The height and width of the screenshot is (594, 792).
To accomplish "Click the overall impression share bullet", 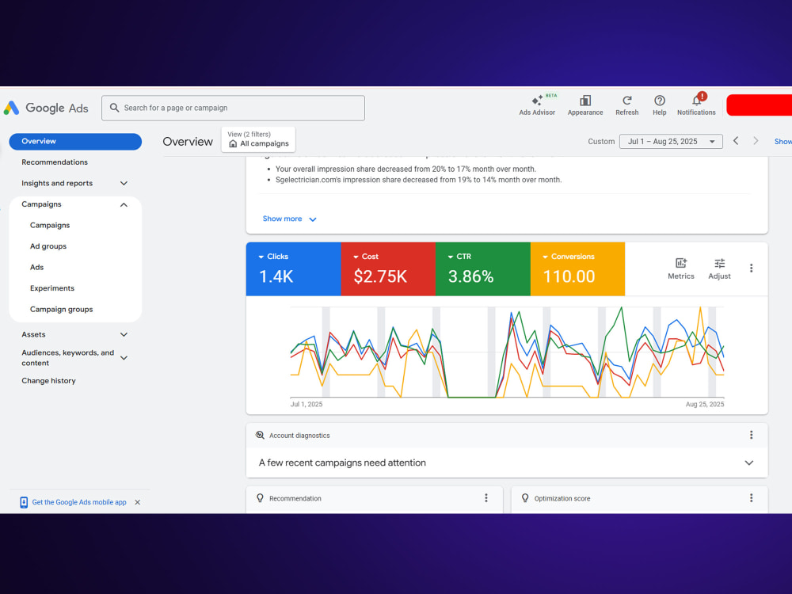I will click(x=406, y=169).
